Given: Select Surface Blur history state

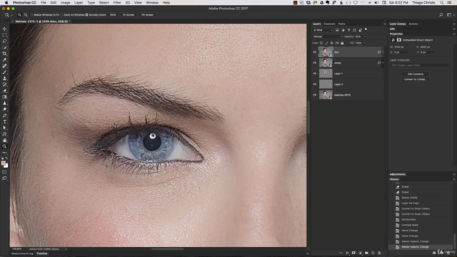Looking at the screenshot, I should pyautogui.click(x=408, y=220).
